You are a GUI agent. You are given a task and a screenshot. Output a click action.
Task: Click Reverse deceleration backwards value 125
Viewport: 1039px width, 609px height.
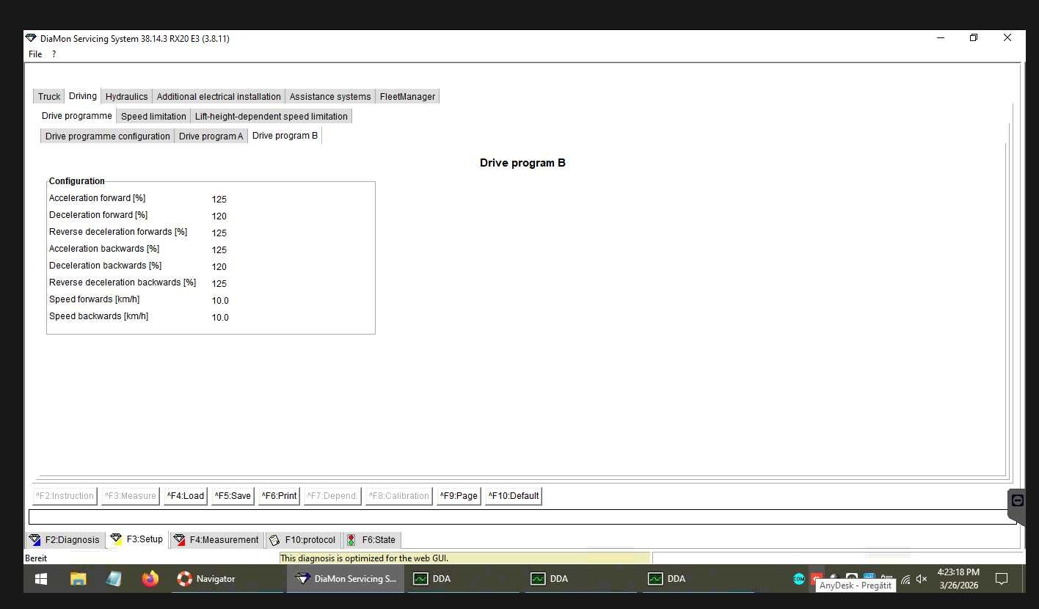(x=219, y=284)
